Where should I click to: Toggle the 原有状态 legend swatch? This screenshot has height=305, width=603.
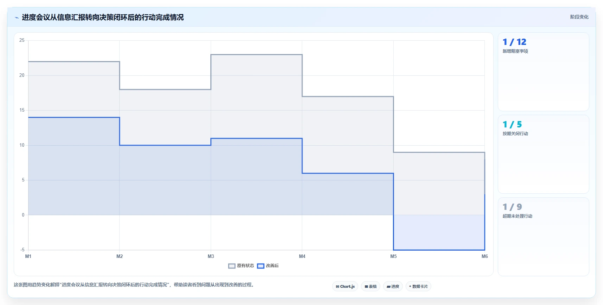[232, 266]
